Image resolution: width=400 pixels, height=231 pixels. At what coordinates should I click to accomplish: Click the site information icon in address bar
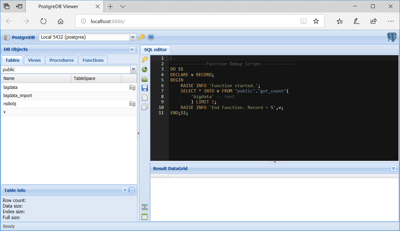[x=83, y=21]
